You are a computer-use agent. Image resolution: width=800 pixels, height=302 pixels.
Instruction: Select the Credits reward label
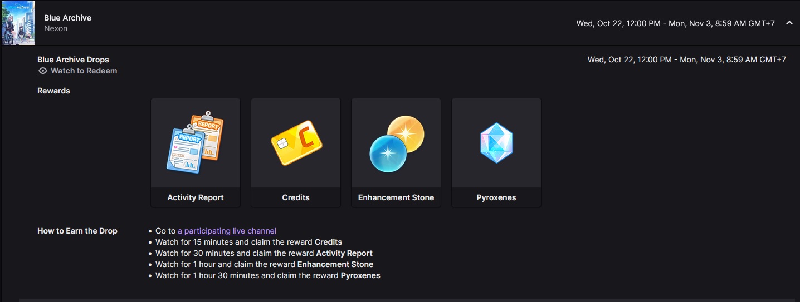(x=296, y=197)
